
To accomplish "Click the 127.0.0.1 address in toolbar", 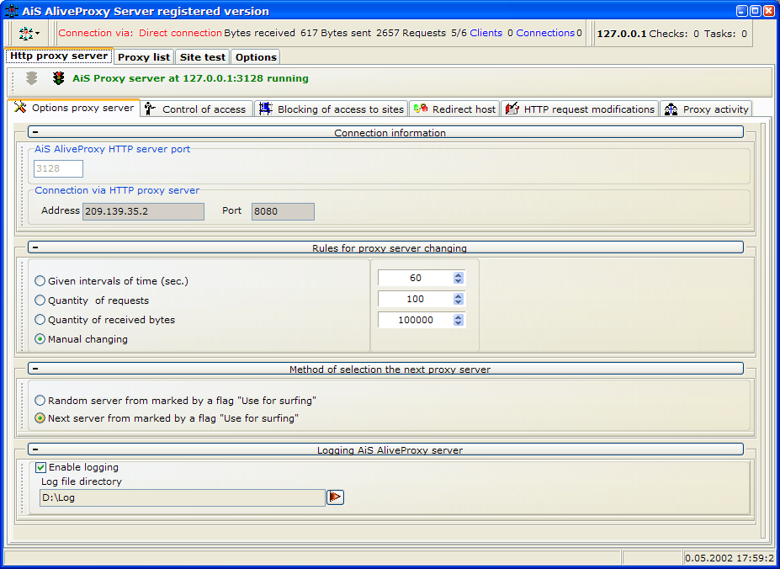I will pos(622,34).
